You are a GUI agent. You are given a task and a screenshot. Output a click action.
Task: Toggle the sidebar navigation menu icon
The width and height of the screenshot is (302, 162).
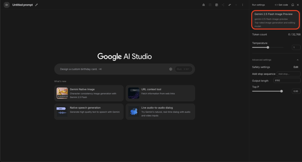[x=6, y=5]
